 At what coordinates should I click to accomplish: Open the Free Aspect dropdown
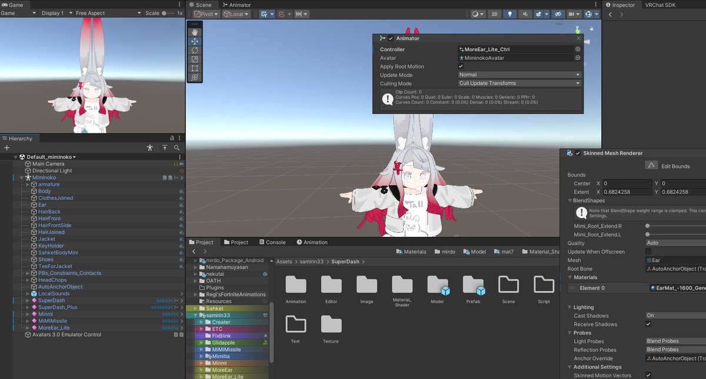(108, 13)
